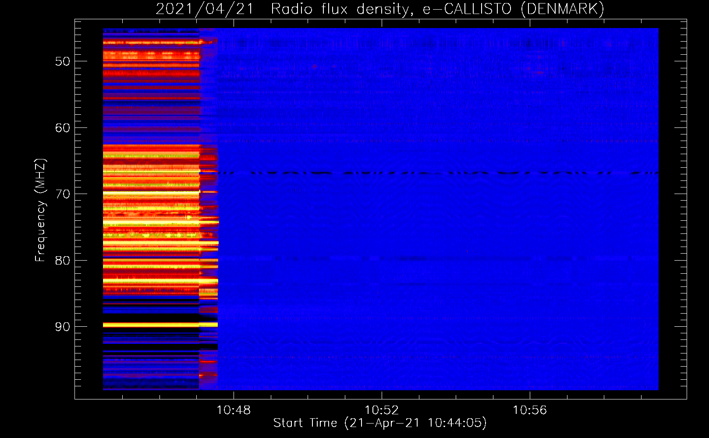Click the 10:56 time tick label
709x438 pixels.
(530, 410)
